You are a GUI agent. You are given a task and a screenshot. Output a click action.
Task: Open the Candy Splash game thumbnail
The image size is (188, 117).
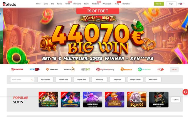click(93, 99)
